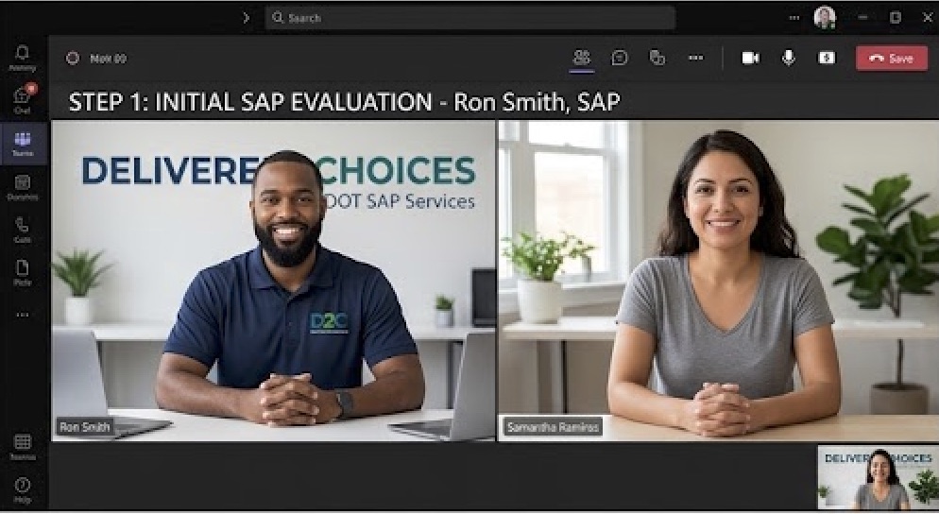Viewport: 939px width, 514px height.
Task: Open the share content tray
Action: 827,59
